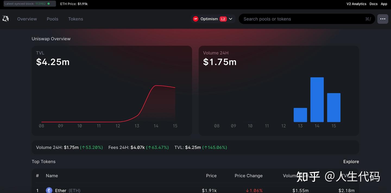
Task: Click the fees change 63.47% figure
Action: 157,147
